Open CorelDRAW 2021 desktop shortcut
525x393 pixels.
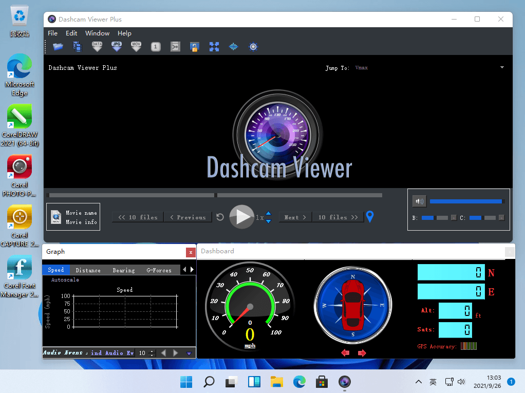[x=20, y=125]
